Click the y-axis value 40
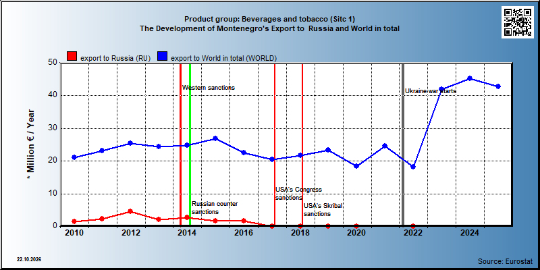This screenshot has height=270, width=540. [52, 95]
